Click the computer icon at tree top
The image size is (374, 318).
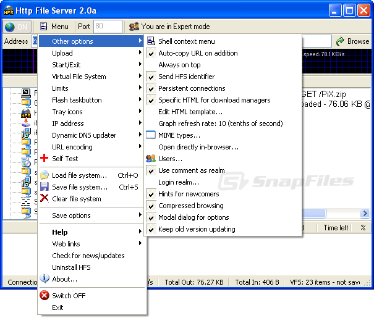26,93
